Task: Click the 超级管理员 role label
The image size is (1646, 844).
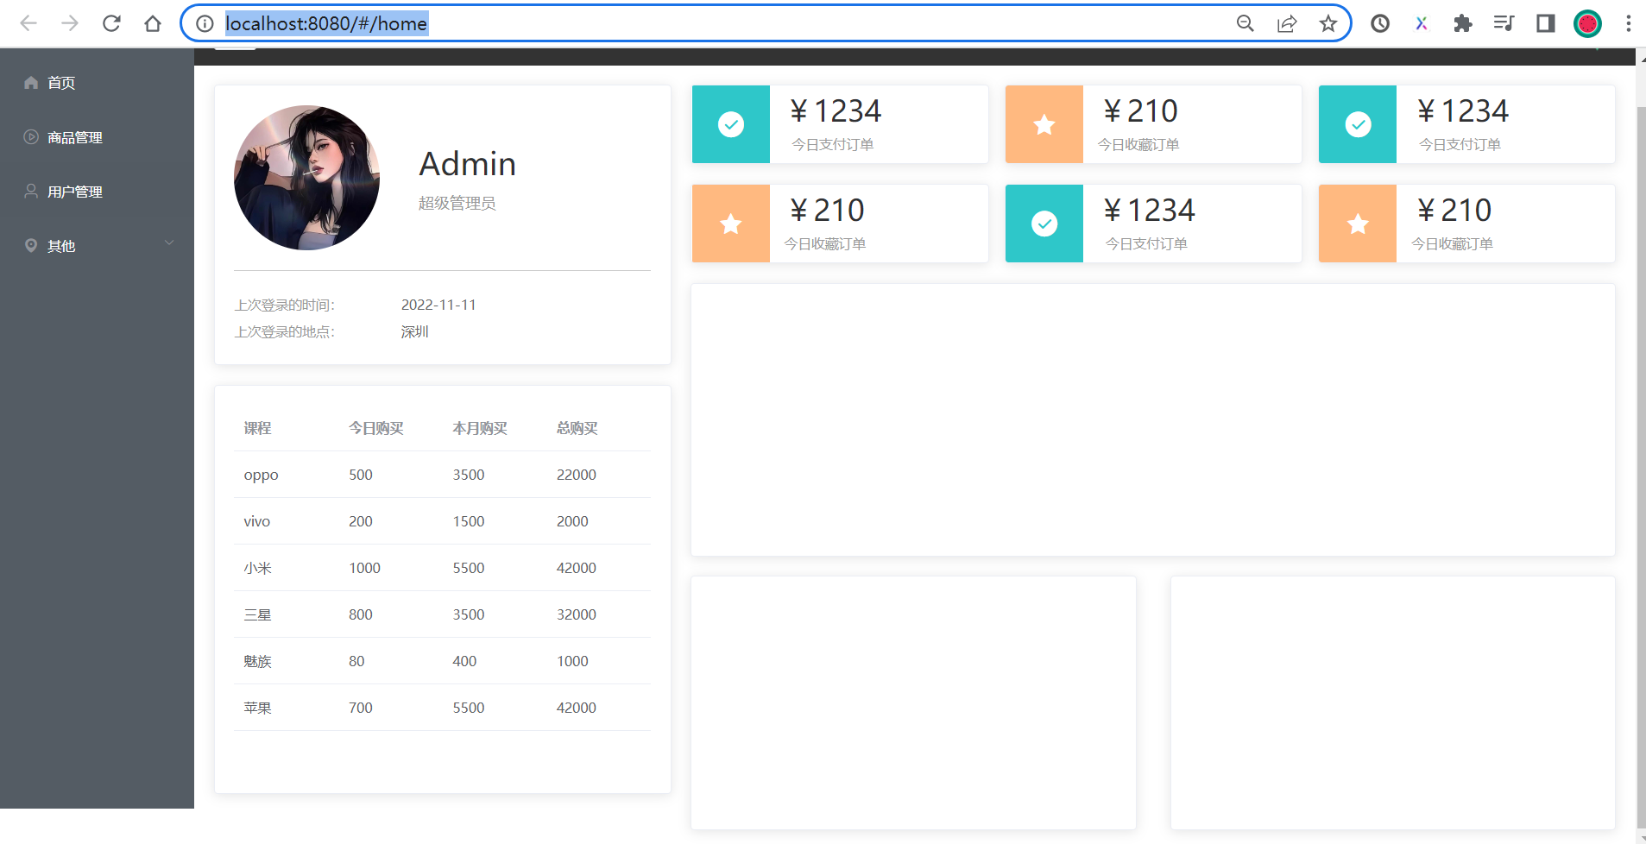Action: point(457,204)
